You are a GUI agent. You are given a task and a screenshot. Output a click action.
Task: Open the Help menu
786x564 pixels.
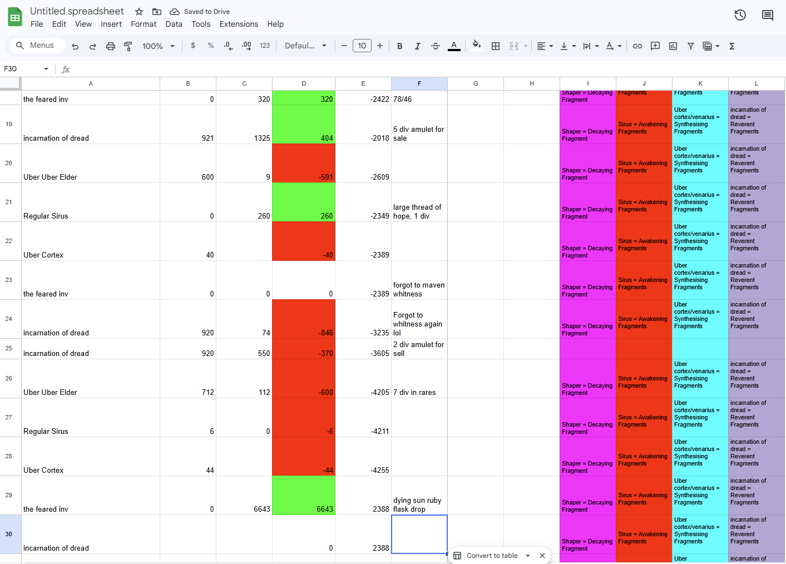(275, 24)
